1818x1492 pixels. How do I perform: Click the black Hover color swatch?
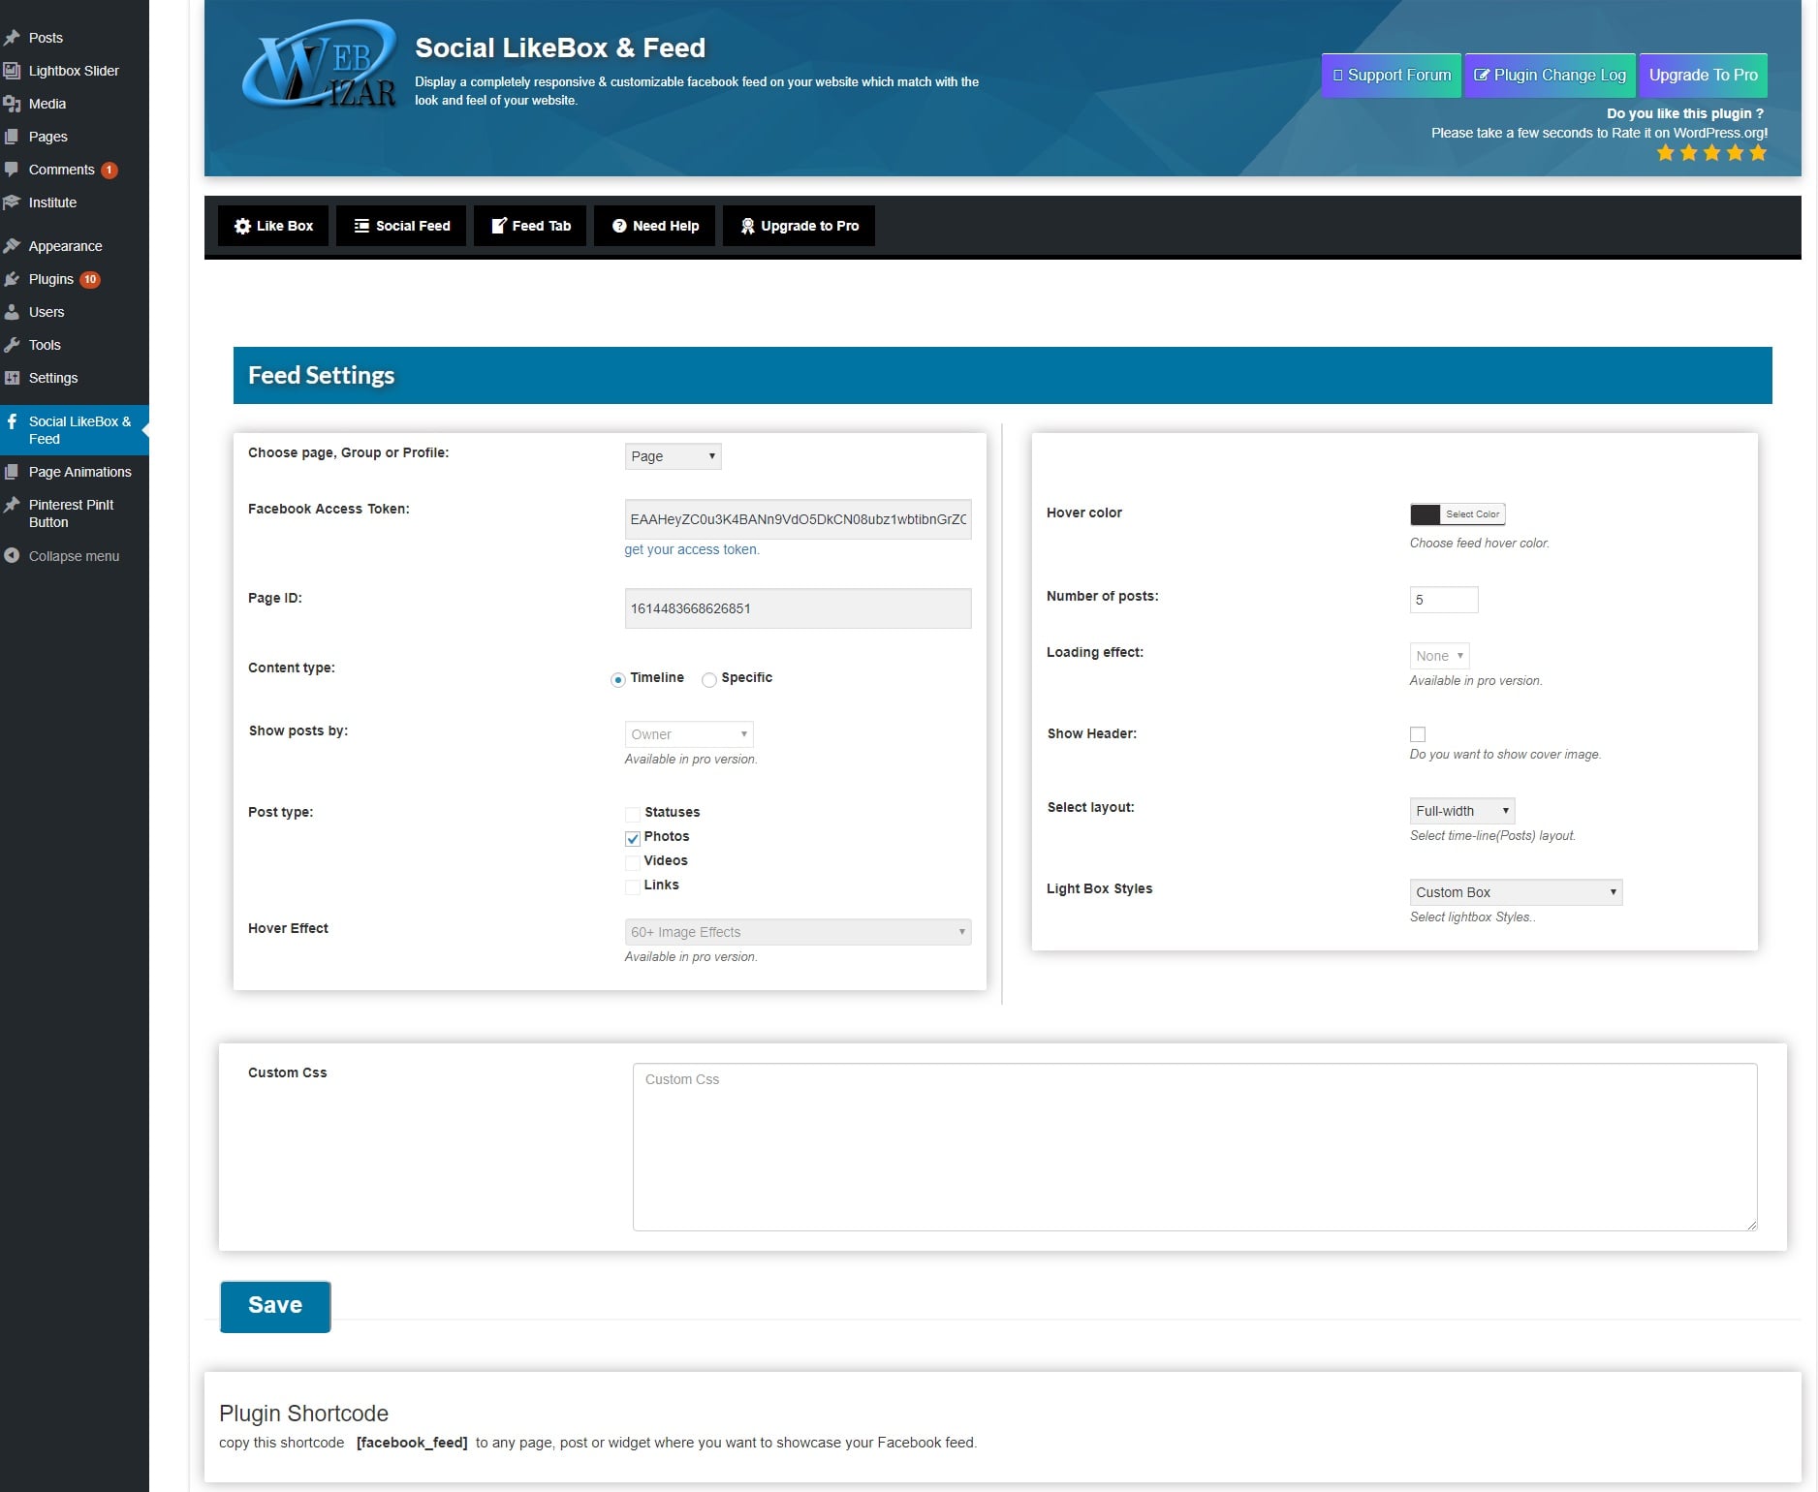pyautogui.click(x=1426, y=514)
